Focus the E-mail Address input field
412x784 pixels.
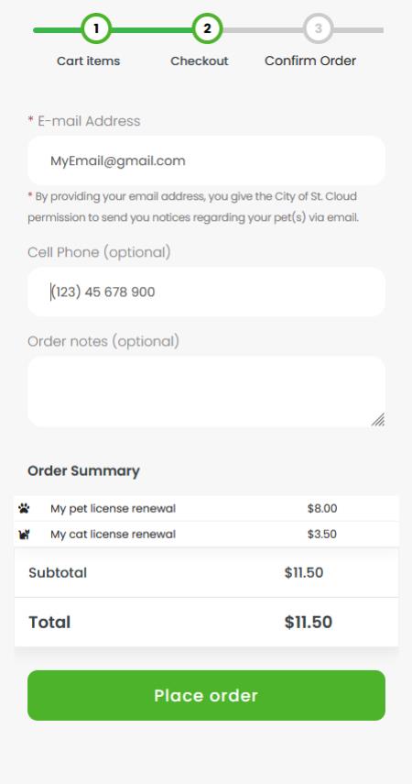click(x=206, y=160)
